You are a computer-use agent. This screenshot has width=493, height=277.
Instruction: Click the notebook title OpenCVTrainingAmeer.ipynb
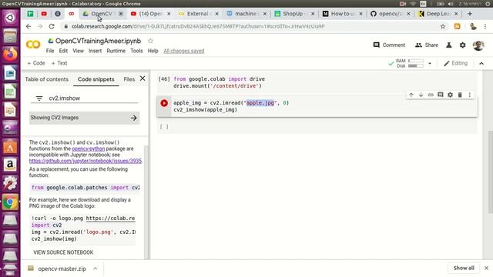[x=98, y=41]
